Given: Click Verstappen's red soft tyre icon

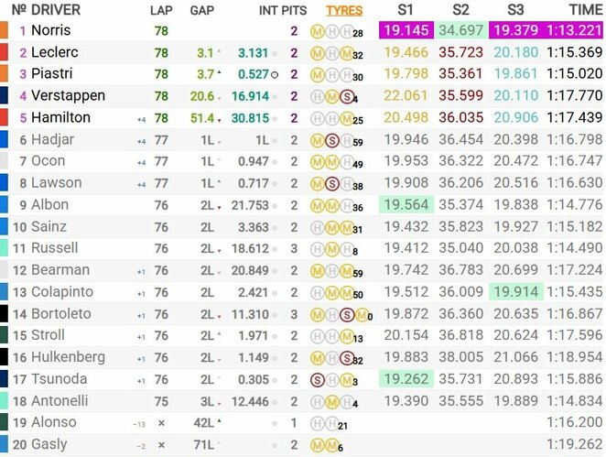Looking at the screenshot, I should [347, 97].
